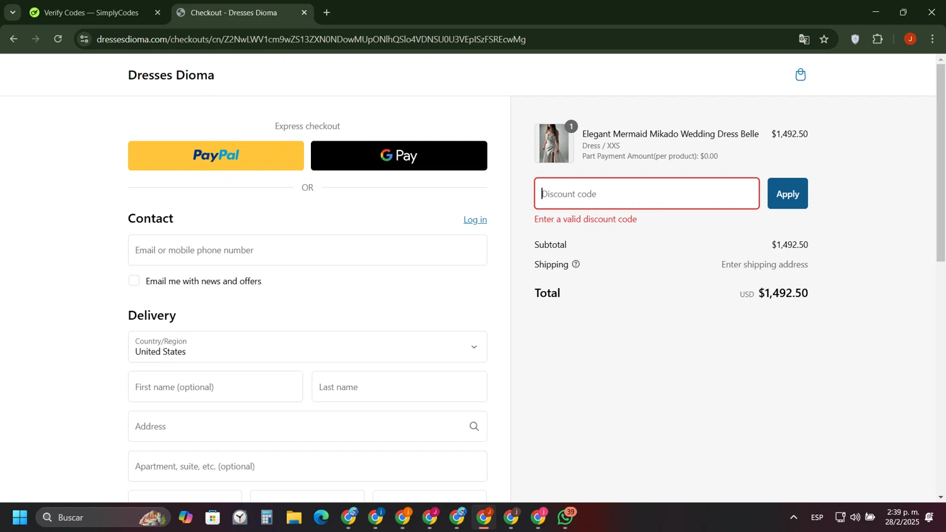Click the Total amount $1,492.50
This screenshot has height=532, width=946.
coord(783,293)
